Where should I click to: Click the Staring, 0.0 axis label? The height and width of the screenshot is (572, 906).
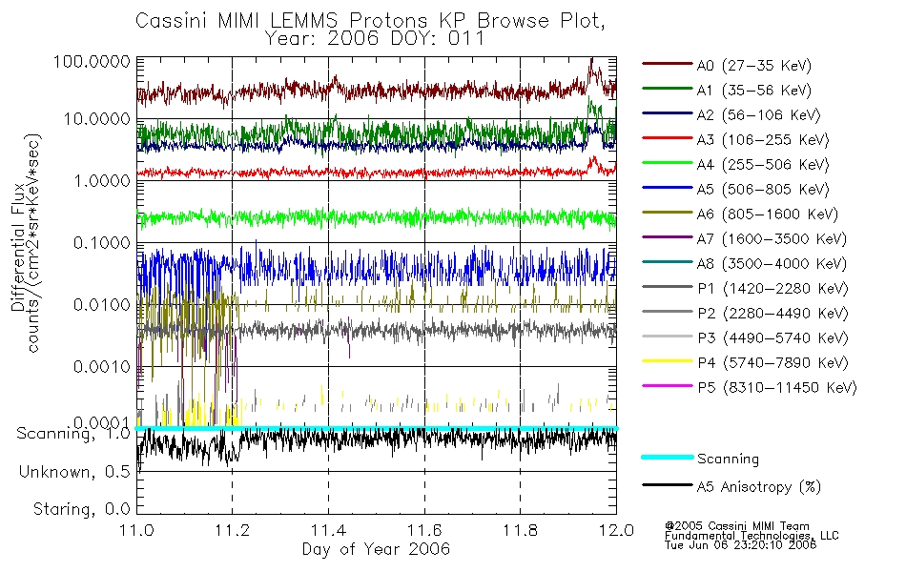[x=81, y=509]
